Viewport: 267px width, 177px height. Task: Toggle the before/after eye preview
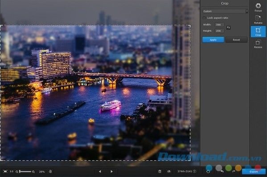tap(169, 172)
